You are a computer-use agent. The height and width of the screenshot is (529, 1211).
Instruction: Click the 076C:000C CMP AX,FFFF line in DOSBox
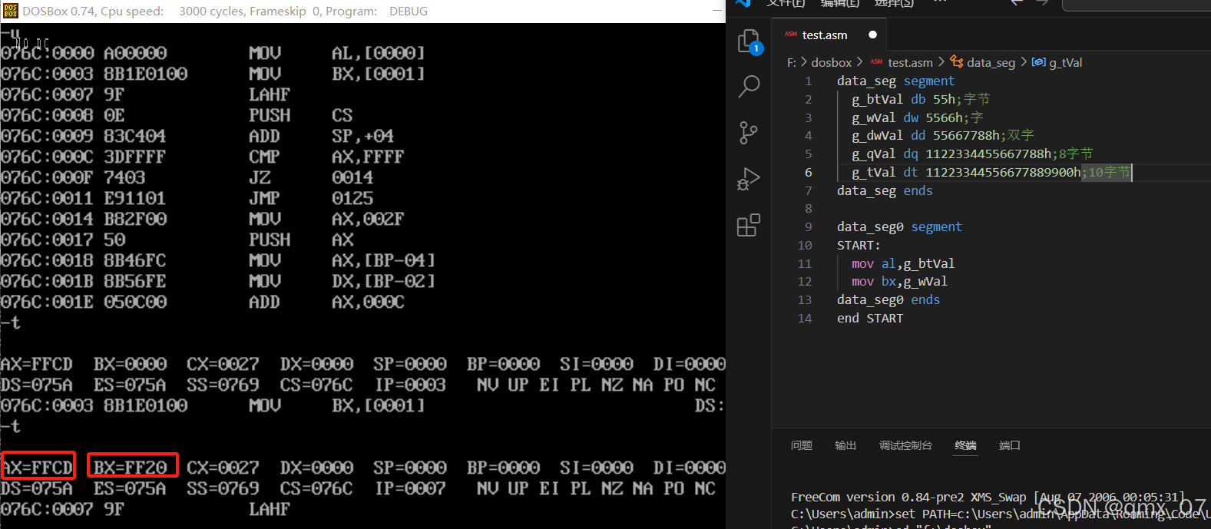pyautogui.click(x=202, y=157)
